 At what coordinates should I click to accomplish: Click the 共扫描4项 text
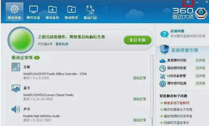point(45,44)
